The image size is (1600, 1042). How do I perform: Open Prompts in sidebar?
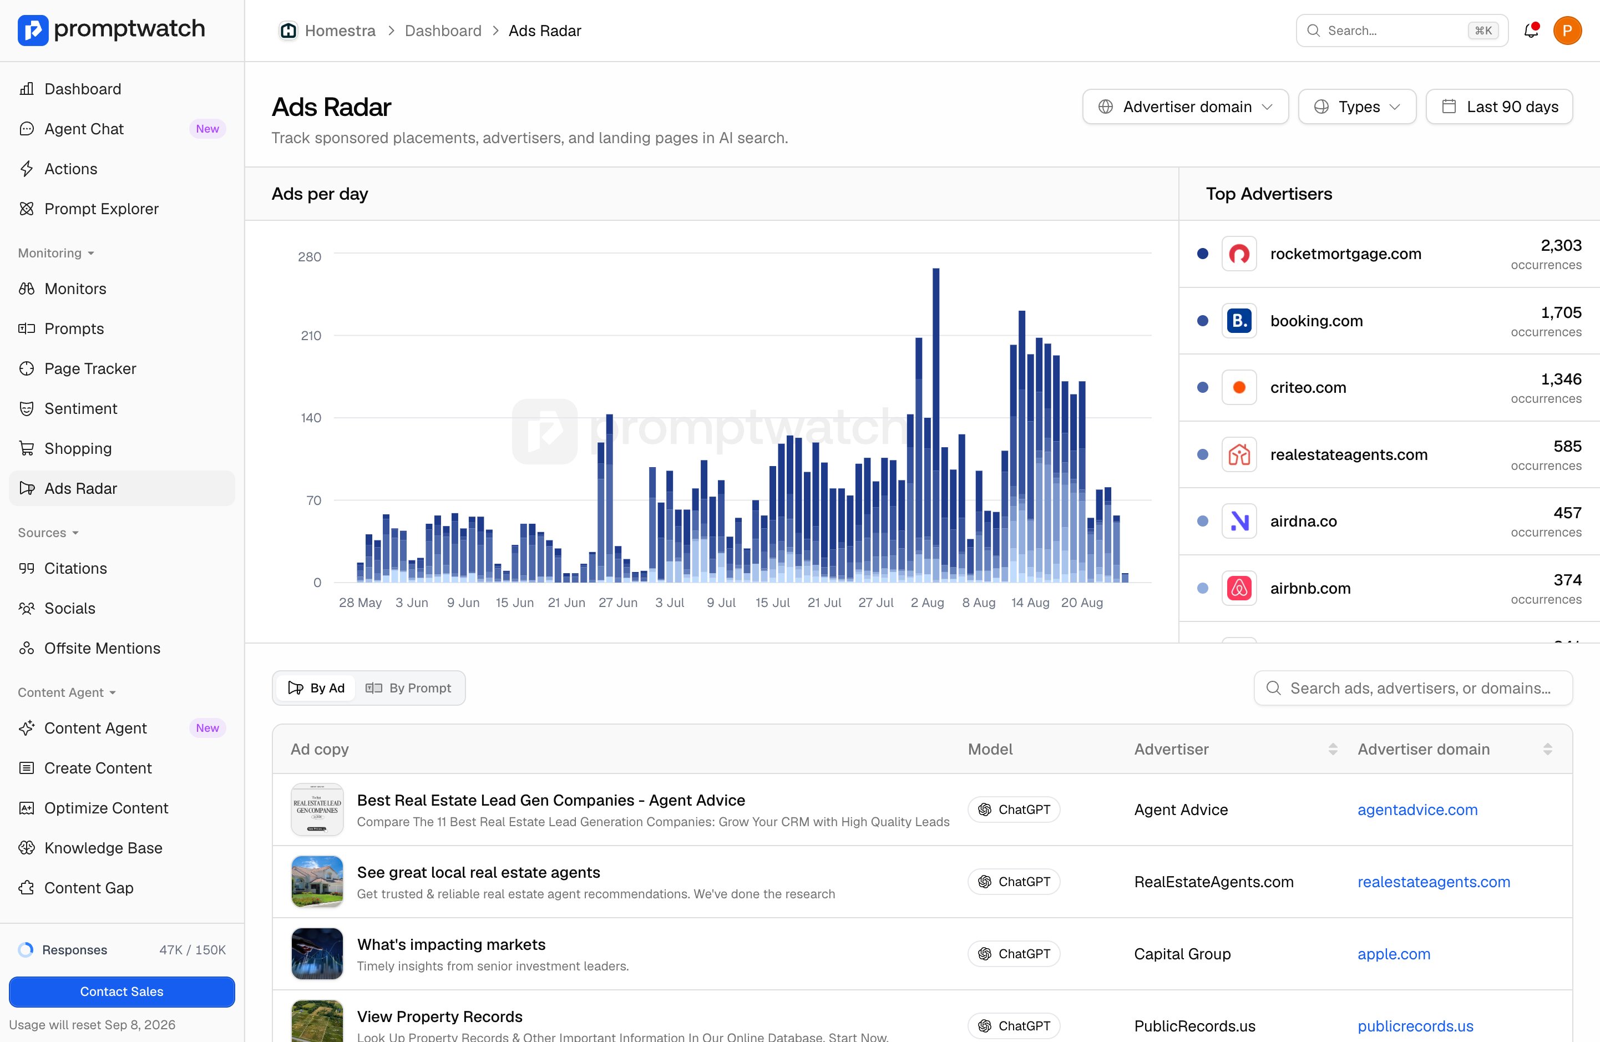click(121, 328)
